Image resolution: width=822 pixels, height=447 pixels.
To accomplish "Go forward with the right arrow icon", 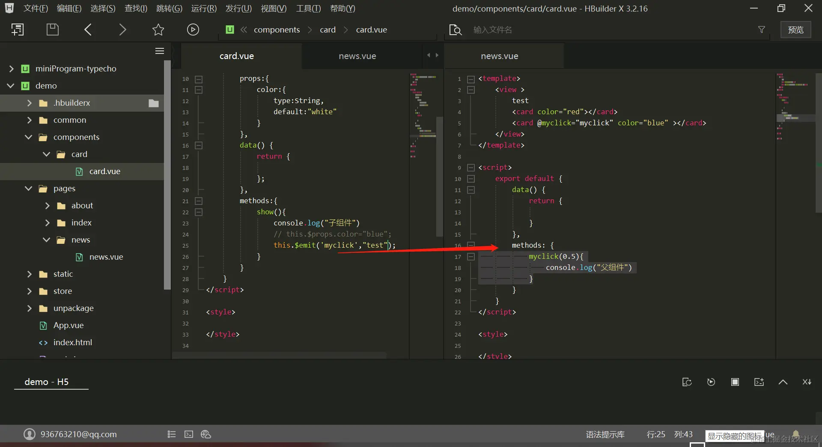I will click(x=123, y=30).
